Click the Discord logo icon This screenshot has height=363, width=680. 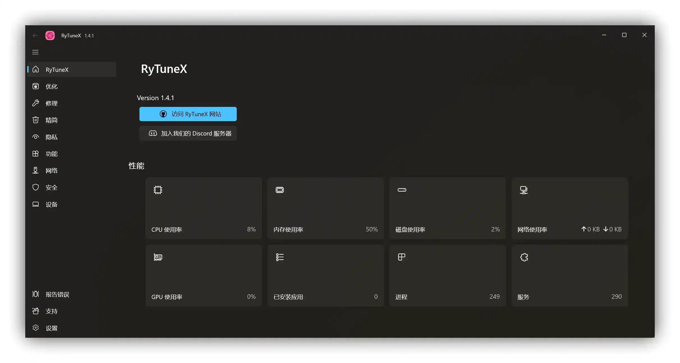(x=153, y=133)
